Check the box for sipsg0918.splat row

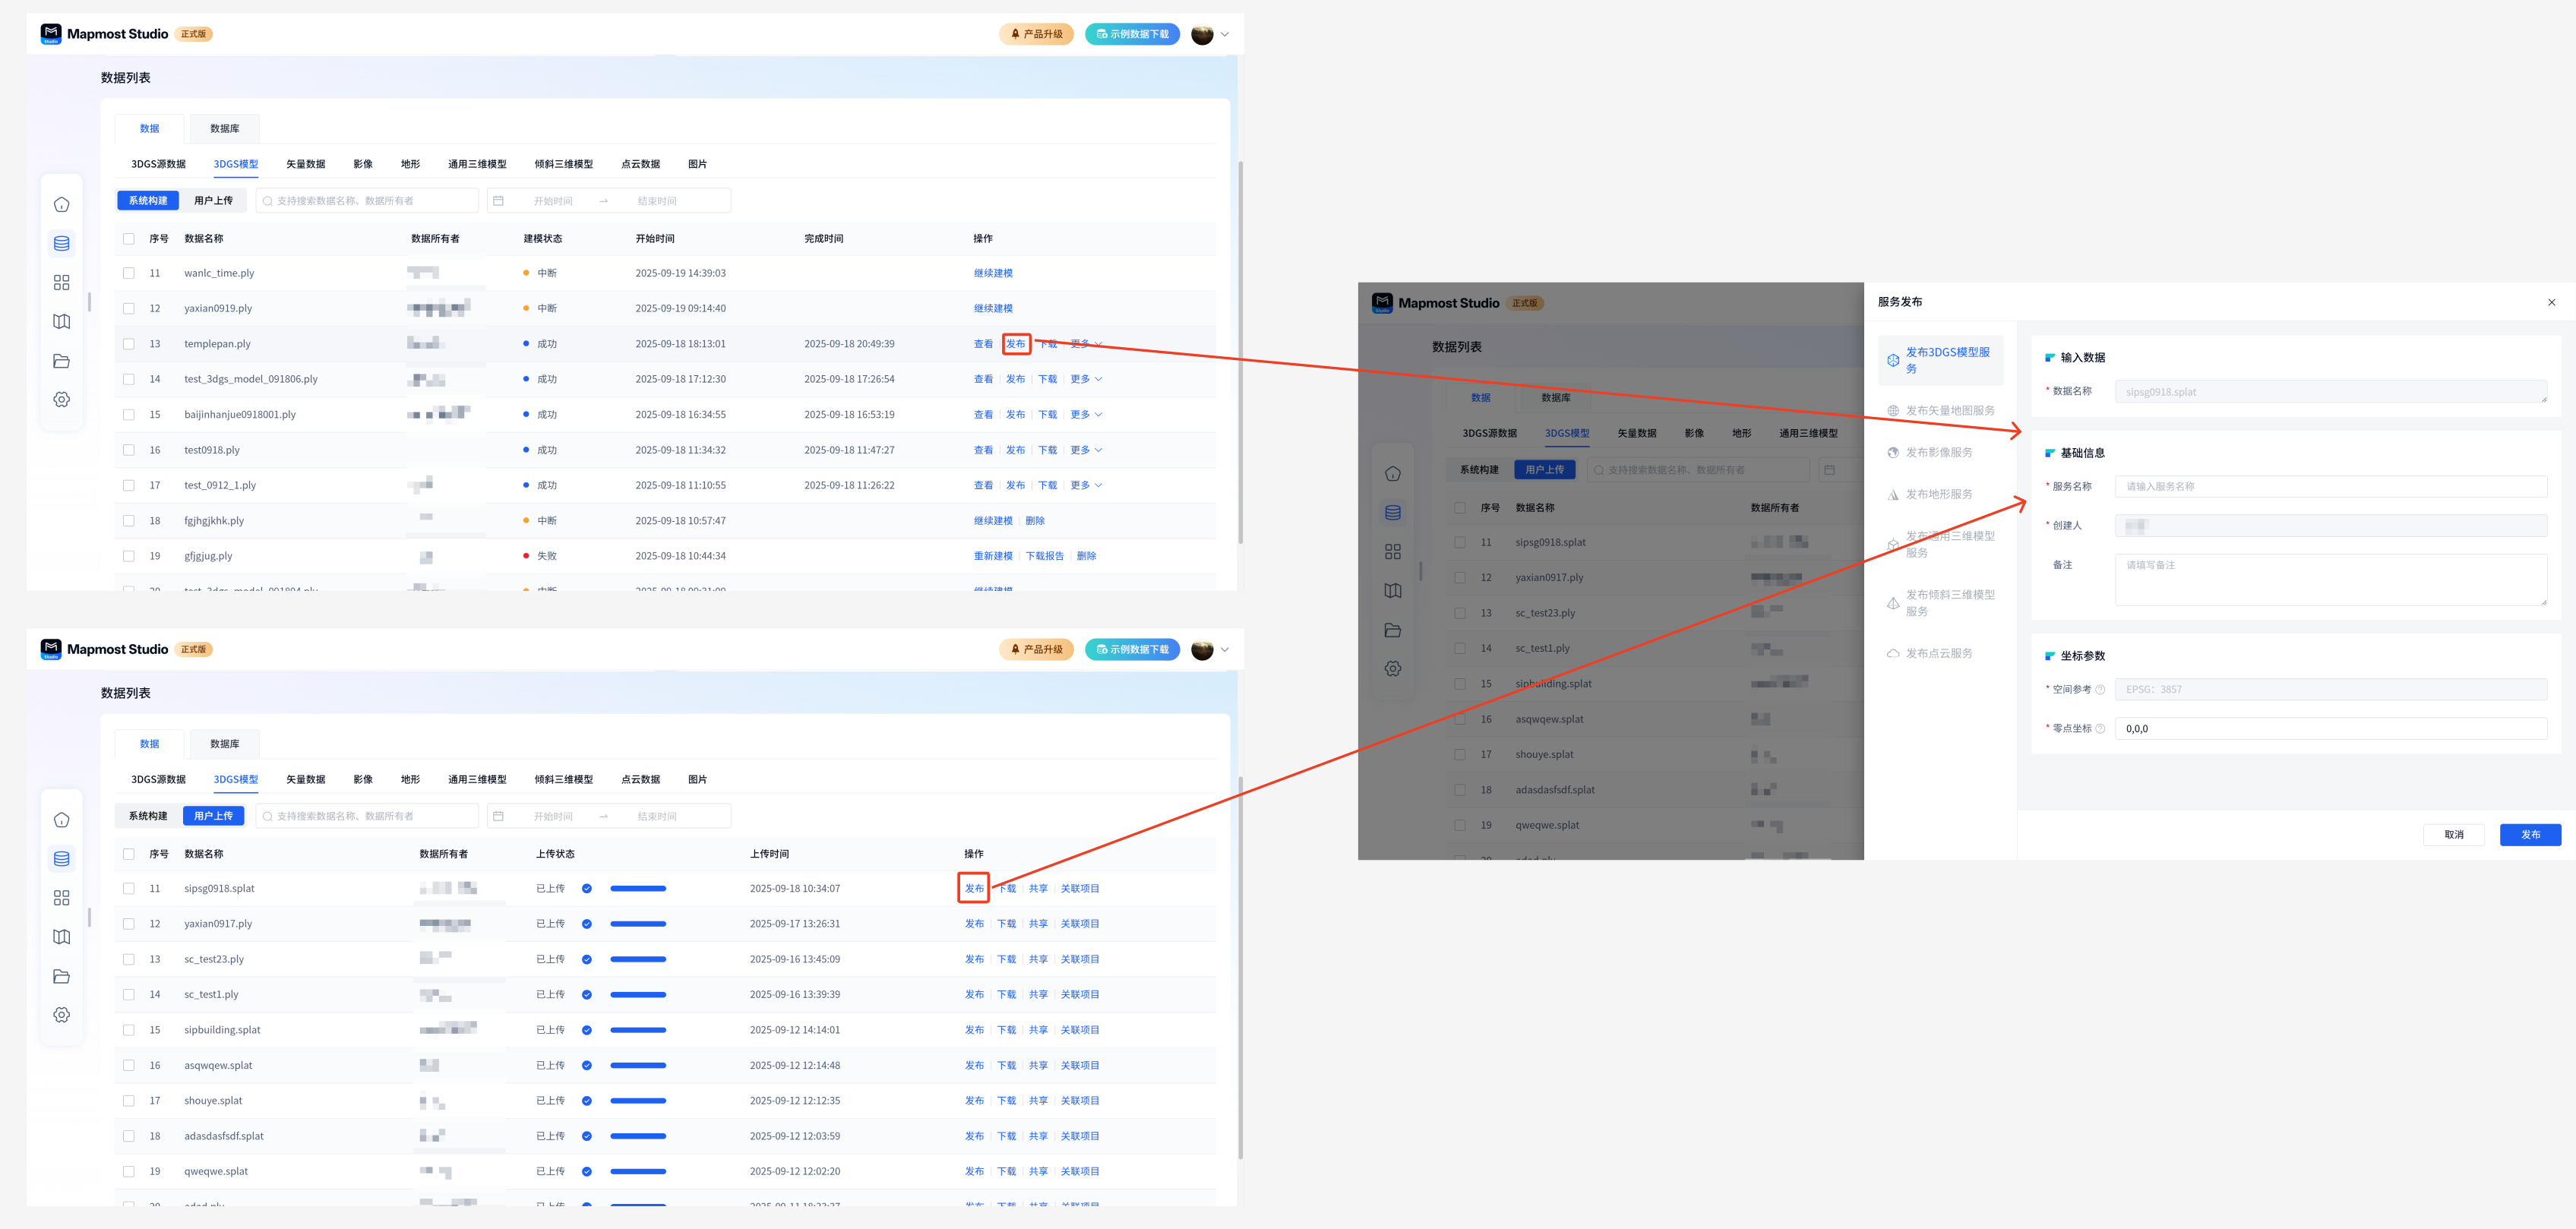tap(128, 888)
